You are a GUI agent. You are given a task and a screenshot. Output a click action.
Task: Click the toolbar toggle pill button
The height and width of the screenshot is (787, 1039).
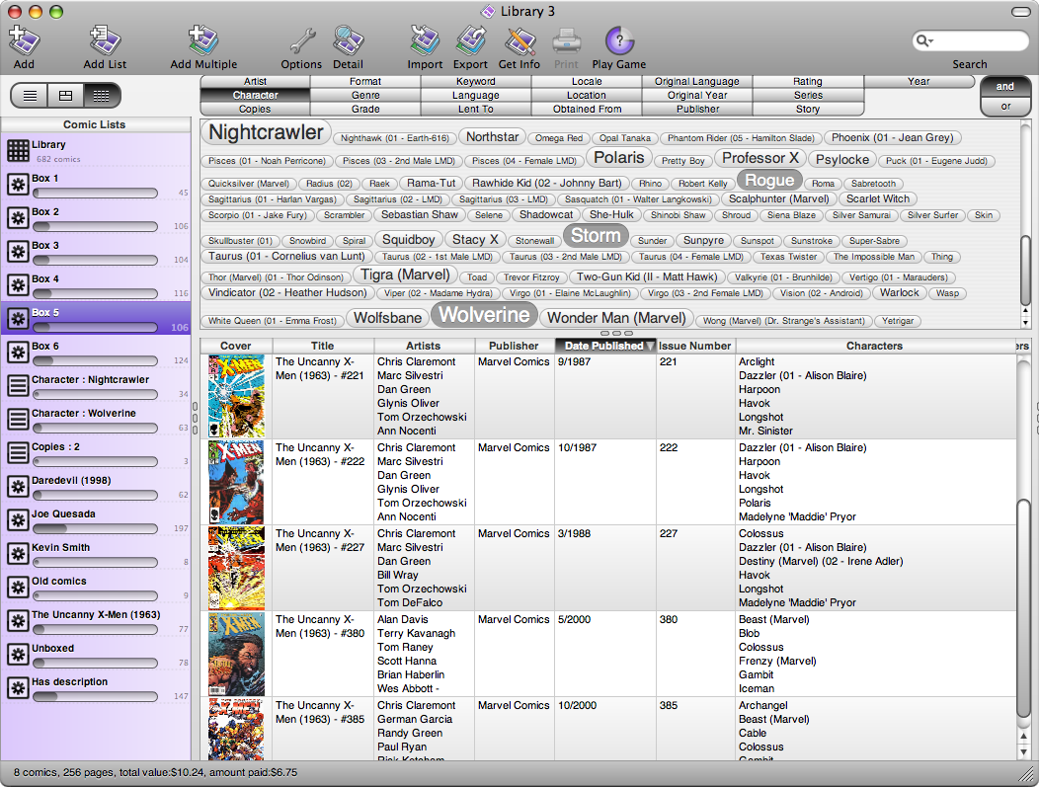(x=1021, y=11)
